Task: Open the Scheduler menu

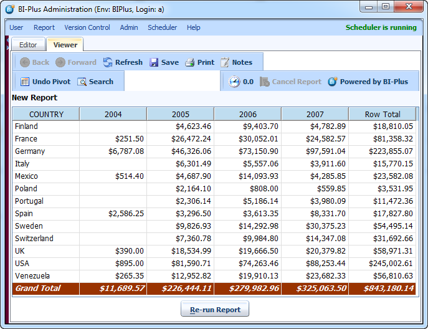Action: 162,27
